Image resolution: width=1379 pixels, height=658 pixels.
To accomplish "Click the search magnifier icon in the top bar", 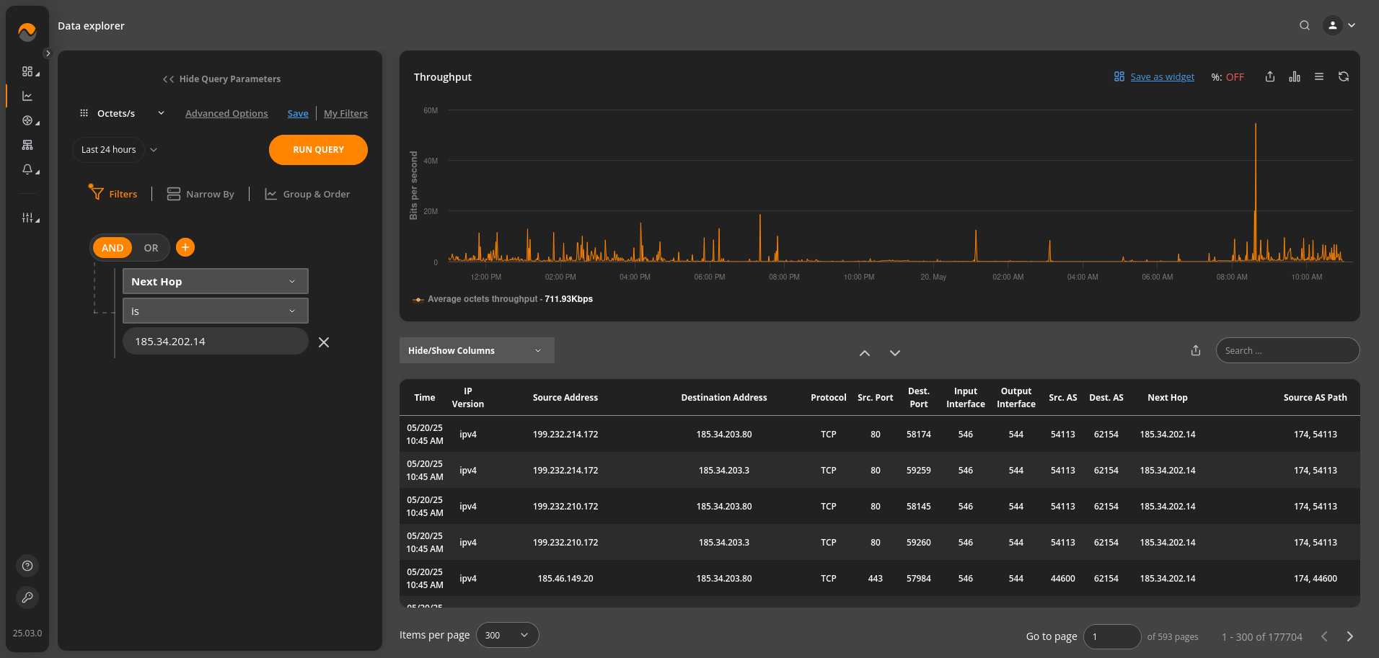I will point(1304,25).
